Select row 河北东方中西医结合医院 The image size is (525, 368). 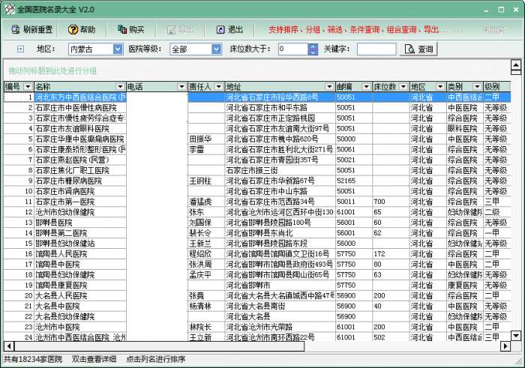(x=257, y=97)
